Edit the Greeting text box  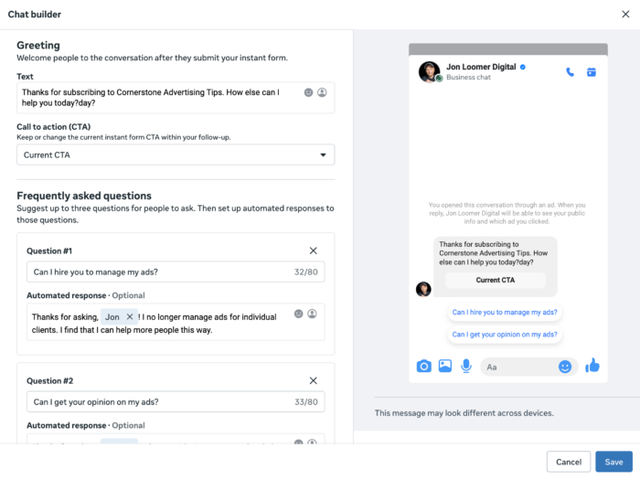pos(176,98)
